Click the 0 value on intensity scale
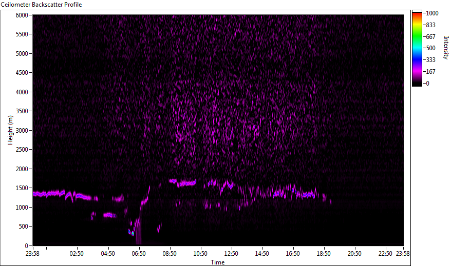The height and width of the screenshot is (266, 451). tap(428, 84)
